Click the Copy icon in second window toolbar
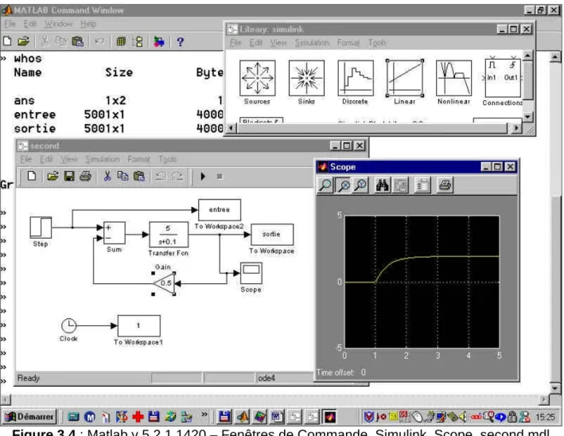The width and height of the screenshot is (564, 436). (x=123, y=177)
